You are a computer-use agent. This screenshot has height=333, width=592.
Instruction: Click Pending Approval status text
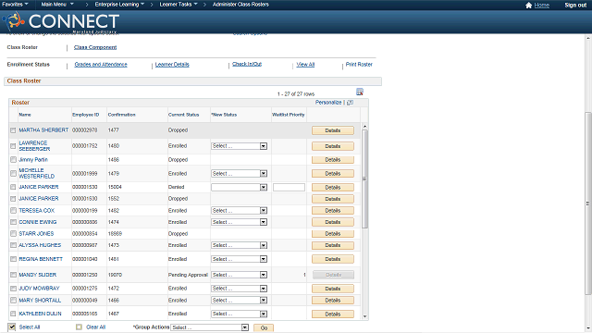(x=188, y=275)
